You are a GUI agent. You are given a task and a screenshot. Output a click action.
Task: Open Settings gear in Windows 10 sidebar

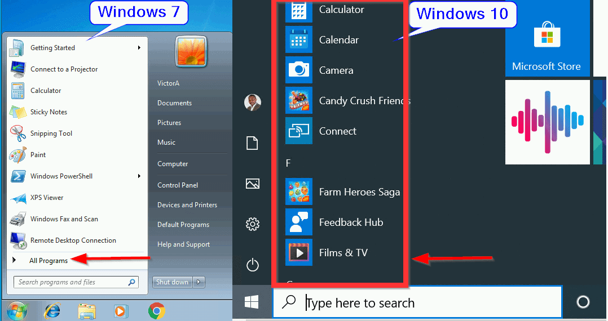pos(253,224)
